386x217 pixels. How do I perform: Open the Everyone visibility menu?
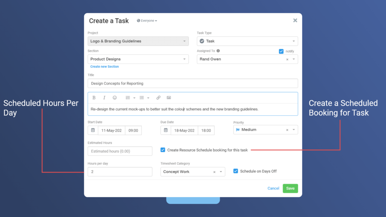point(147,21)
